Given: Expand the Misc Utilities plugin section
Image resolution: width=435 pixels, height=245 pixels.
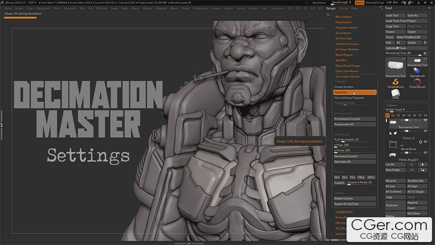Looking at the screenshot, I should [x=344, y=17].
